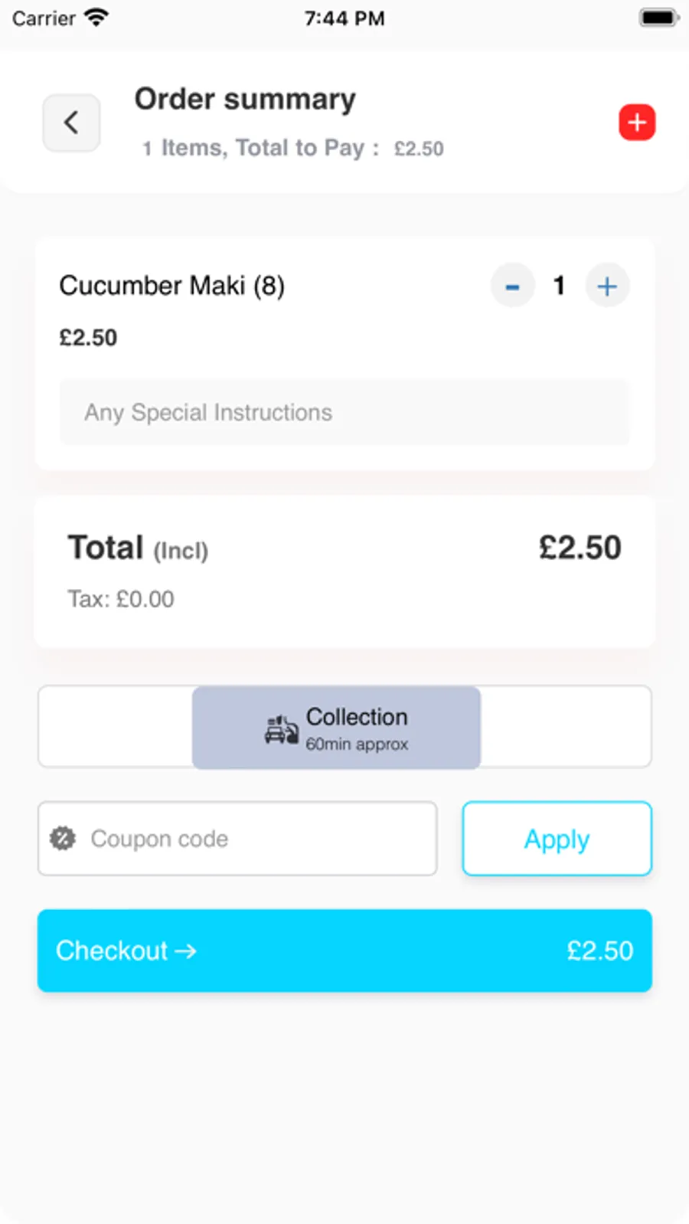Tap the red plus button in header

coord(637,123)
